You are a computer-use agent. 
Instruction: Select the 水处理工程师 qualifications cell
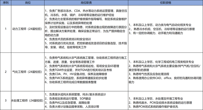[165, 101]
